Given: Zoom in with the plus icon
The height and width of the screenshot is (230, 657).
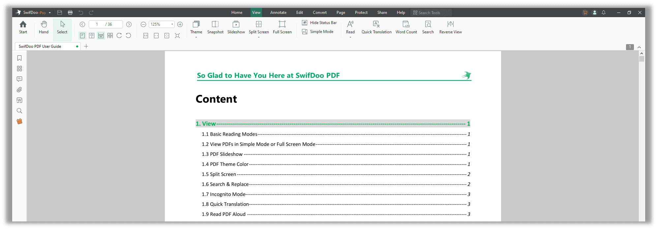Looking at the screenshot, I should click(x=180, y=24).
